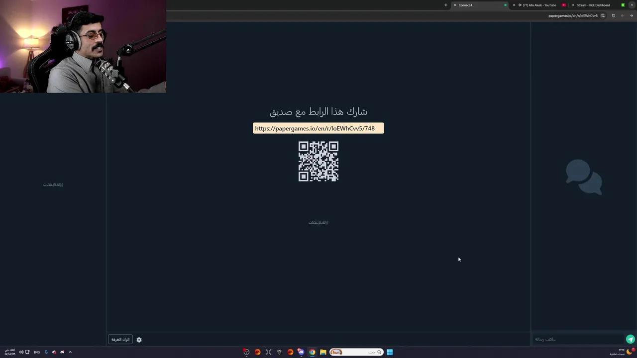Click the left sidebar remove ads link
637x358 pixels.
click(x=53, y=184)
